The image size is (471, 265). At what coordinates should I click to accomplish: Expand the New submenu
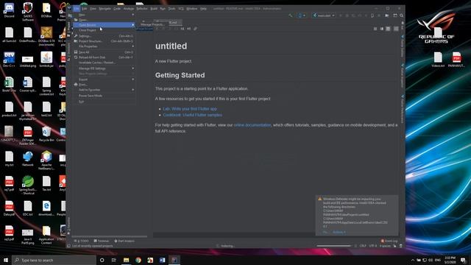tap(104, 15)
